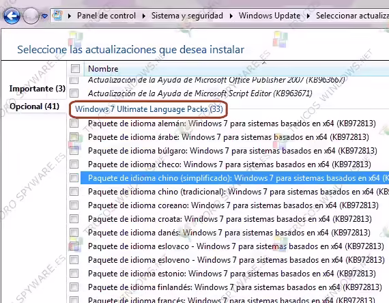Check Microsoft Script Editor help update

tap(74, 93)
